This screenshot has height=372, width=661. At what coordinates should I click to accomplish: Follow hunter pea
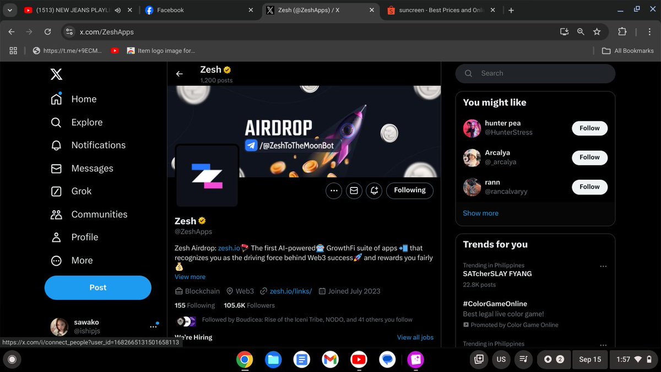[589, 128]
